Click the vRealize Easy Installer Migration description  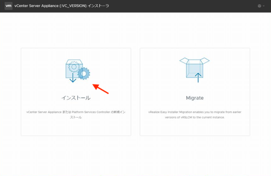(x=195, y=115)
